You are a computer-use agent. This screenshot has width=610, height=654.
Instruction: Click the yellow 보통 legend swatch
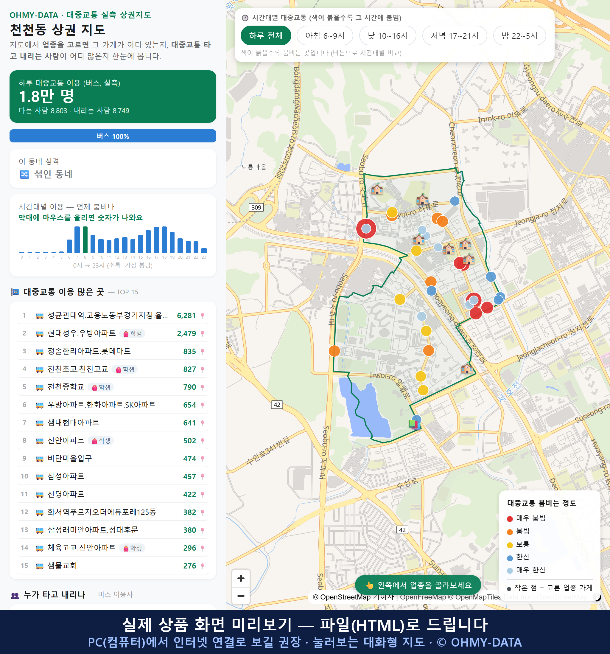point(510,545)
